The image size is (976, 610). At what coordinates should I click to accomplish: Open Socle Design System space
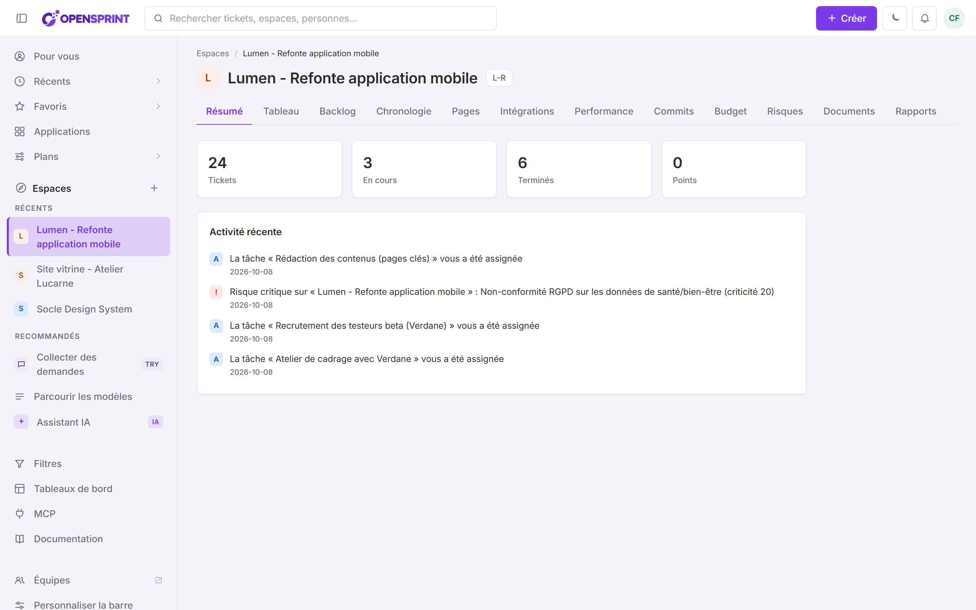click(x=88, y=309)
